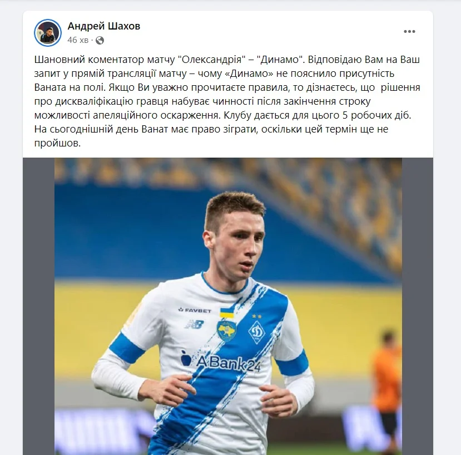Click the apple icon beside ABank24 text
The width and height of the screenshot is (461, 455).
click(186, 358)
